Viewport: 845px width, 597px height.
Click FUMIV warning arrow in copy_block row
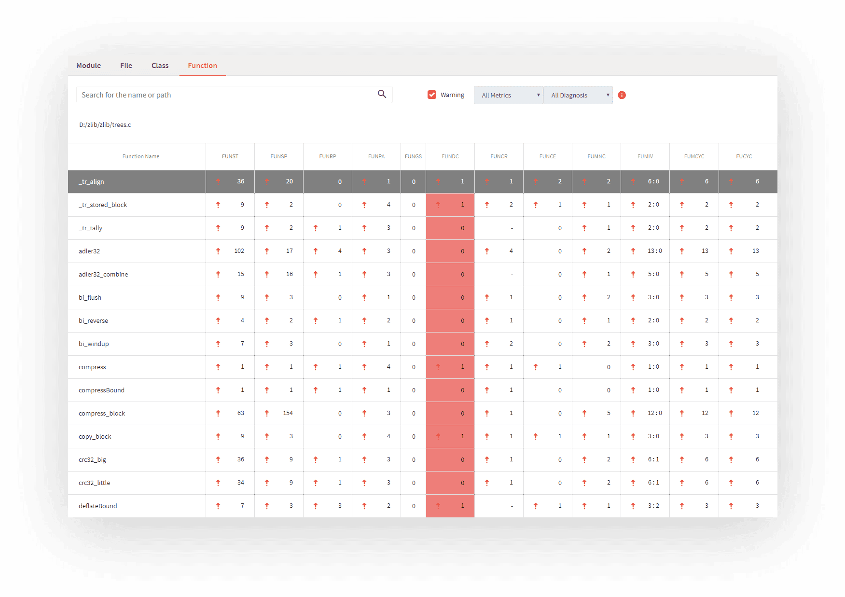point(633,436)
